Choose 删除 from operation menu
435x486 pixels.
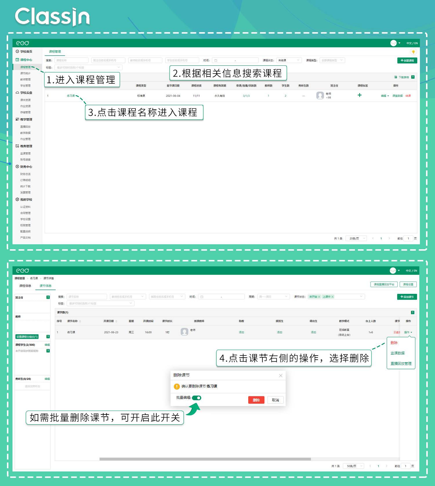(394, 343)
